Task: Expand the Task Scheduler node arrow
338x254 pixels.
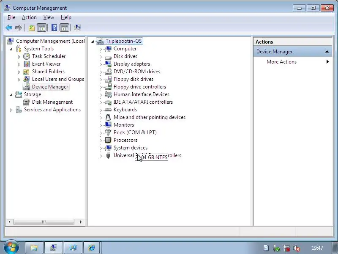Action: (19, 57)
